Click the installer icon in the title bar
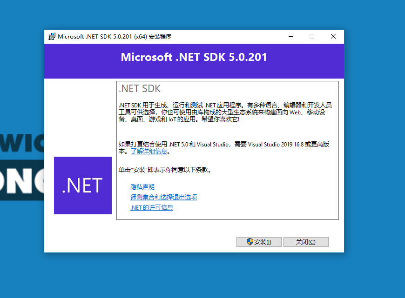 52,36
